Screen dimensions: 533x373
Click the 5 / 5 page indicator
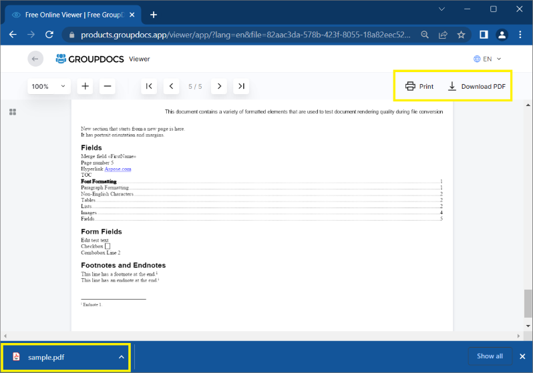pyautogui.click(x=195, y=87)
